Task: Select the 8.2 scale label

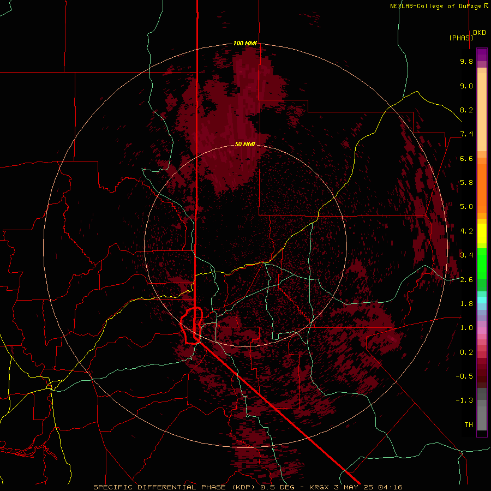Action: pyautogui.click(x=466, y=110)
